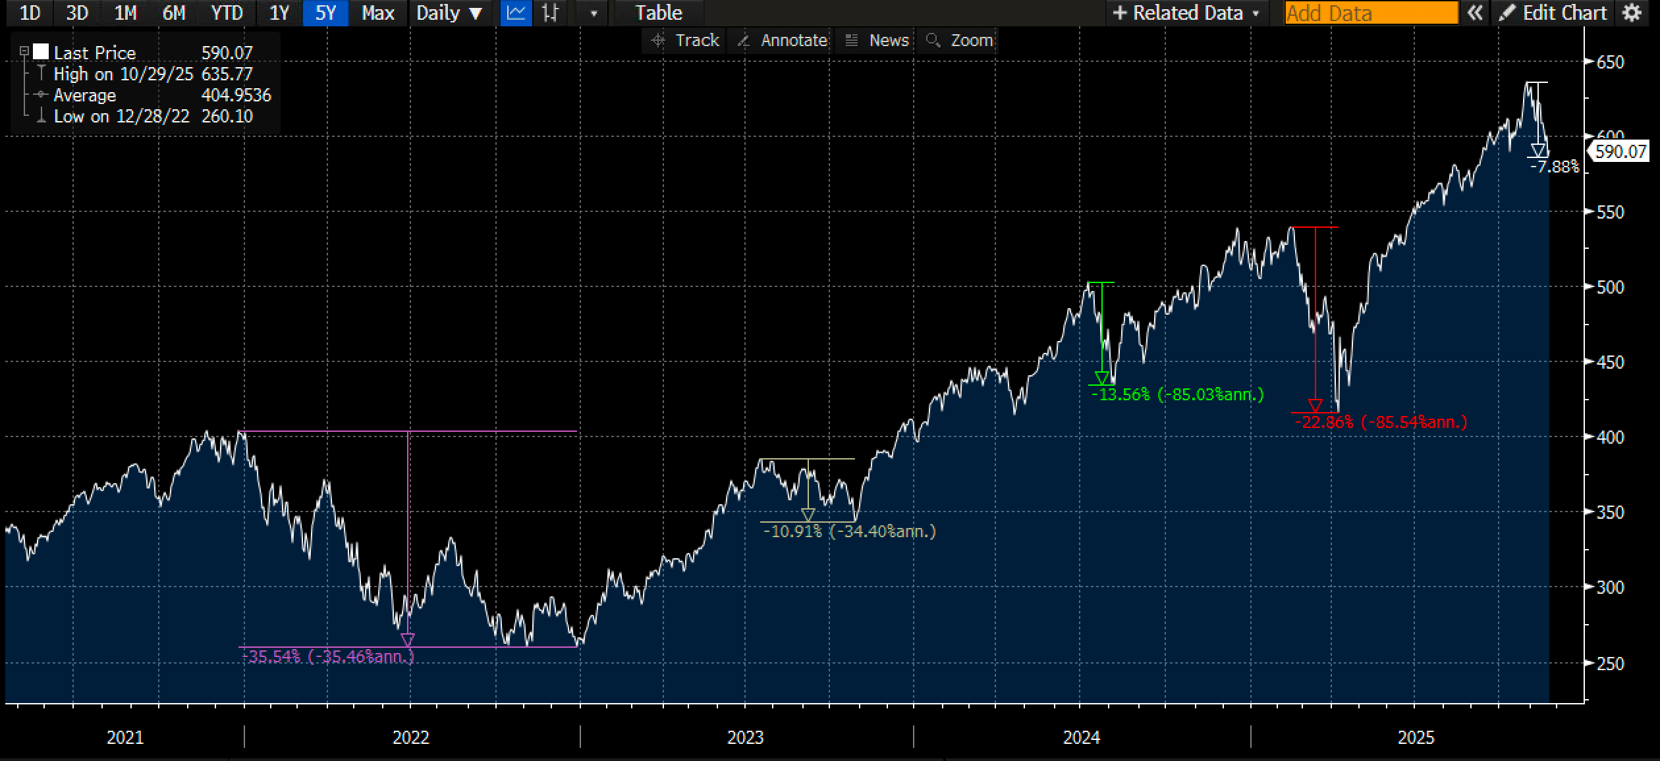Switch to the Table view
Screen dimensions: 1660x761
tap(658, 13)
